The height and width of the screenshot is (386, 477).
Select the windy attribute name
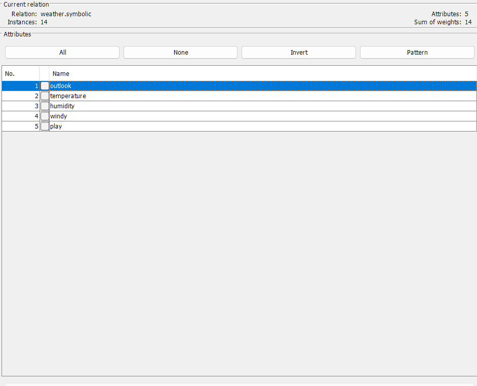pyautogui.click(x=58, y=116)
